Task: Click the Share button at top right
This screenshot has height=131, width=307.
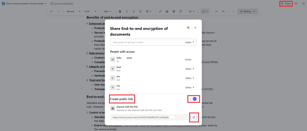Action: pyautogui.click(x=286, y=4)
